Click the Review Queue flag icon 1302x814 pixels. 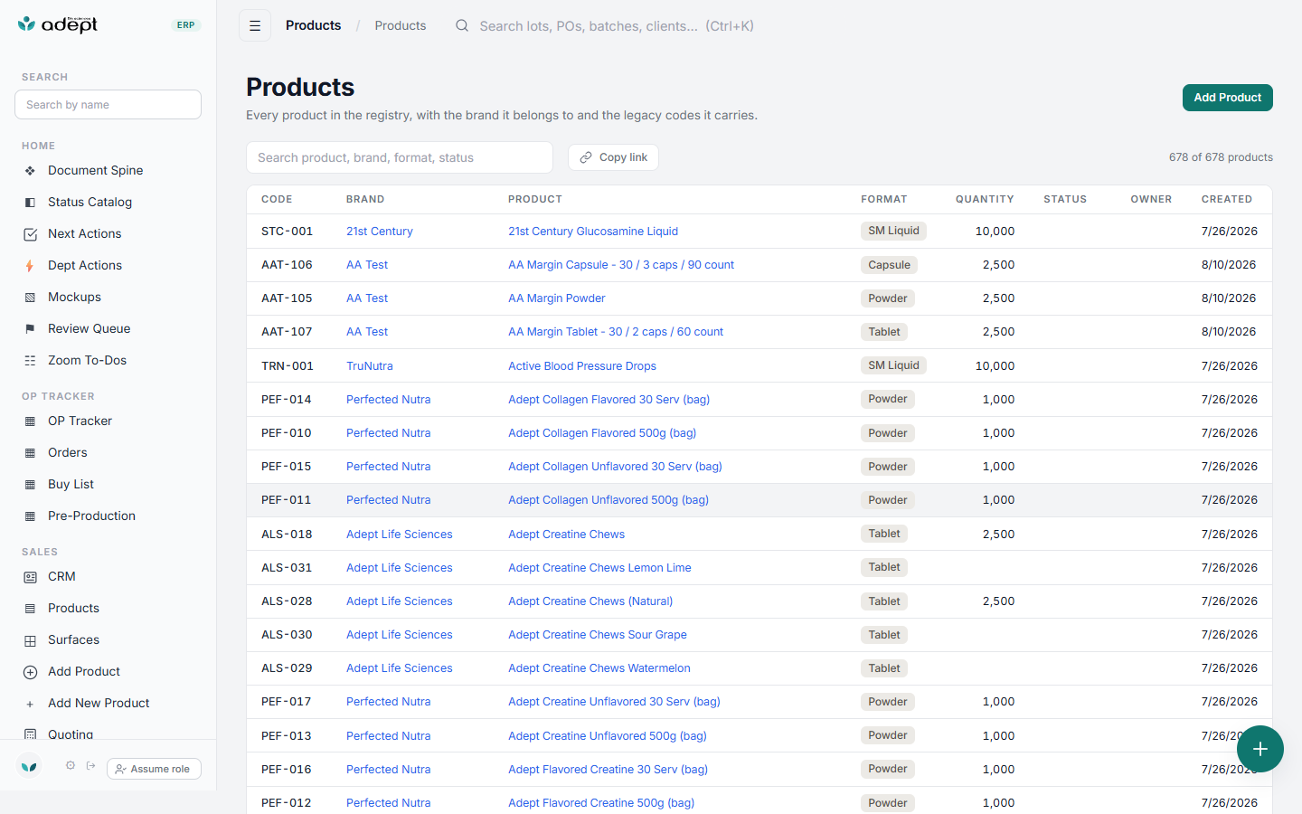click(30, 329)
